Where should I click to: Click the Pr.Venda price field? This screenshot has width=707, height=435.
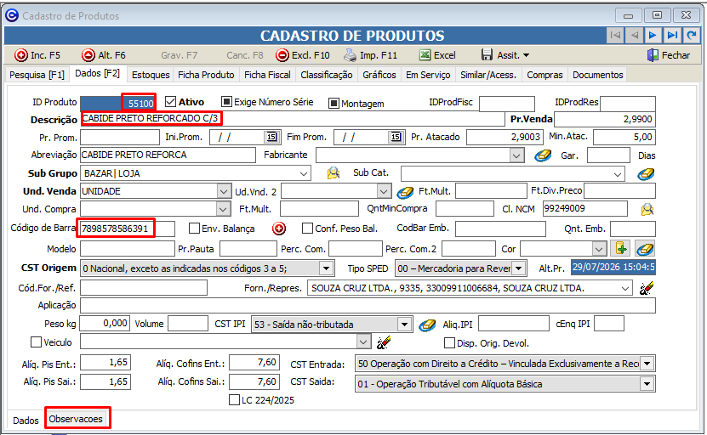pos(605,119)
